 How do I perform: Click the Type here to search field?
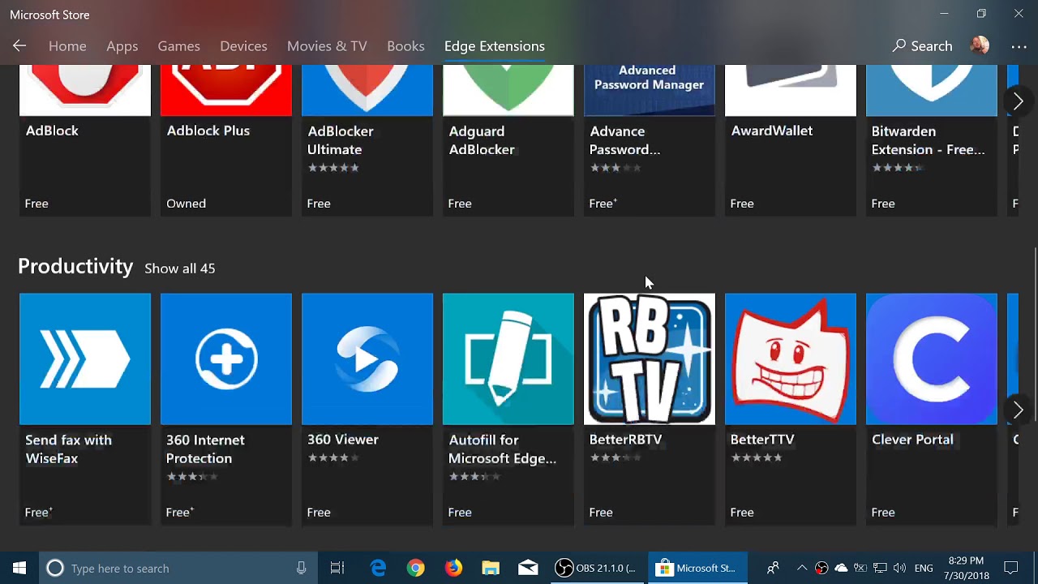[178, 568]
